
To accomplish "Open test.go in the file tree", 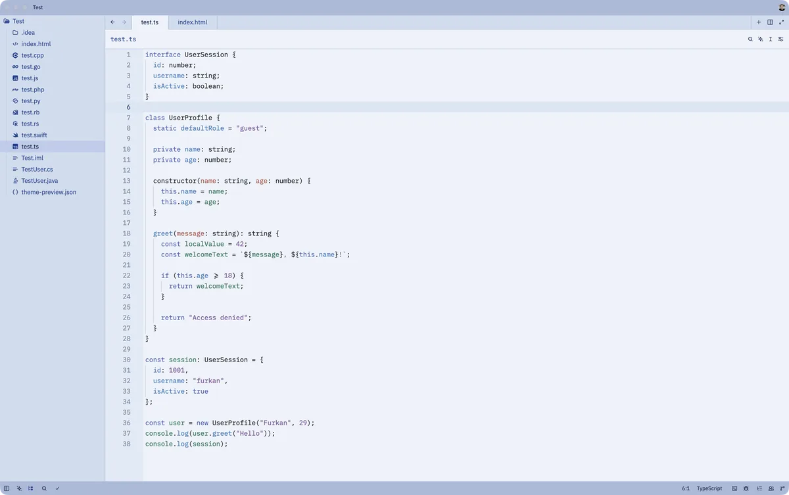I will [x=53, y=66].
